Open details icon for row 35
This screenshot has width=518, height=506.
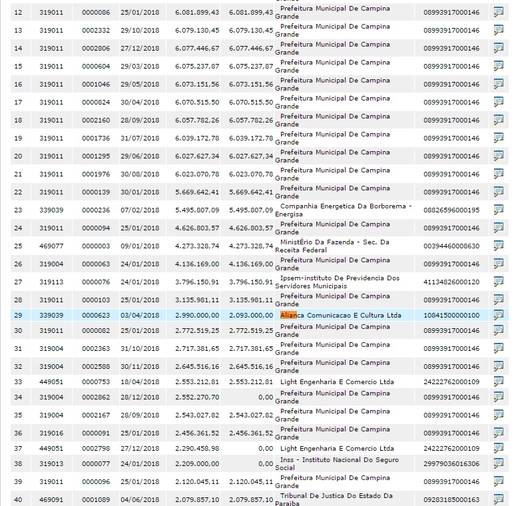tap(499, 415)
